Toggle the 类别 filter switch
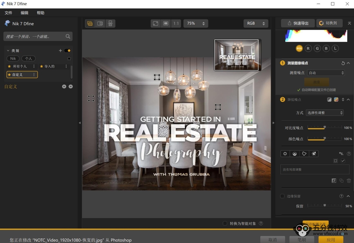354x243 pixels. [68, 51]
